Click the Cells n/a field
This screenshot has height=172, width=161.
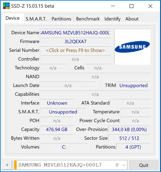point(98,68)
